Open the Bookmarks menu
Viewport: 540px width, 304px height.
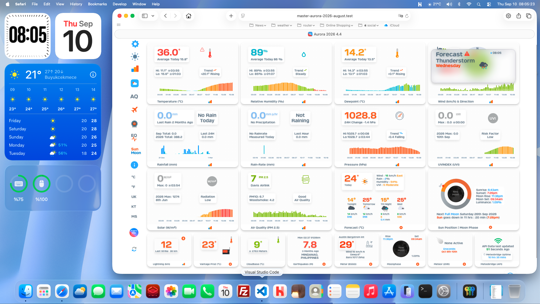pos(97,4)
